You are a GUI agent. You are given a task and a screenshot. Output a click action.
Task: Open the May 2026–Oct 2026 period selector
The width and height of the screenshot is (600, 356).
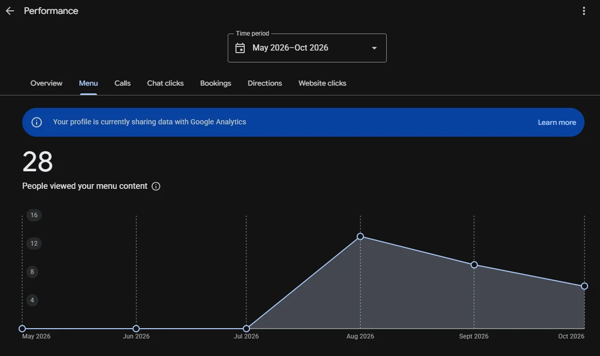(307, 48)
